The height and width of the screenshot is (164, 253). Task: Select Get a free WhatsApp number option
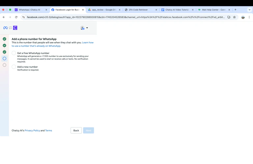pos(14,53)
